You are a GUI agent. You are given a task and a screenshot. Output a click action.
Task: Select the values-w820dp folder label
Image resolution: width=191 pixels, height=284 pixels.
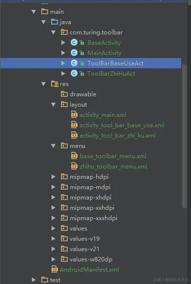click(91, 259)
